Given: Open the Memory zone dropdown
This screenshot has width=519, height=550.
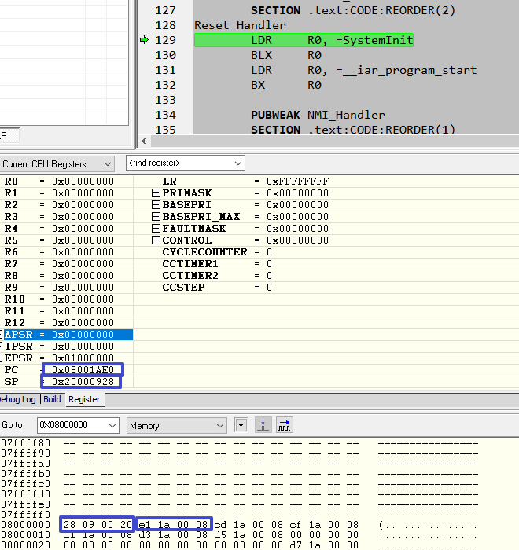Looking at the screenshot, I should [177, 426].
